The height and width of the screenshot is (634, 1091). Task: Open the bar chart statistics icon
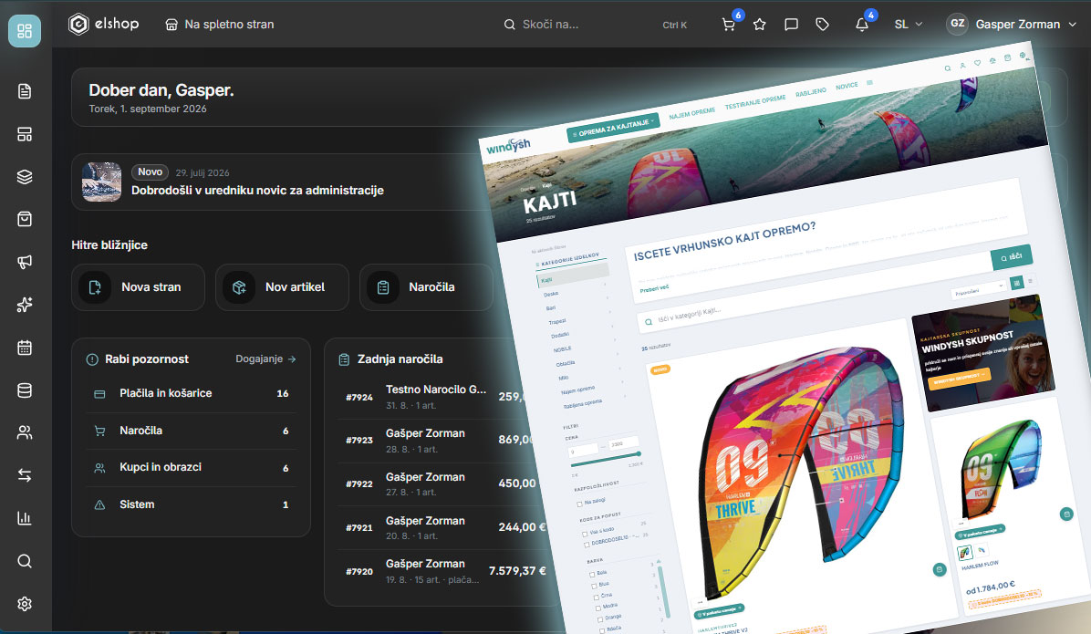[25, 518]
